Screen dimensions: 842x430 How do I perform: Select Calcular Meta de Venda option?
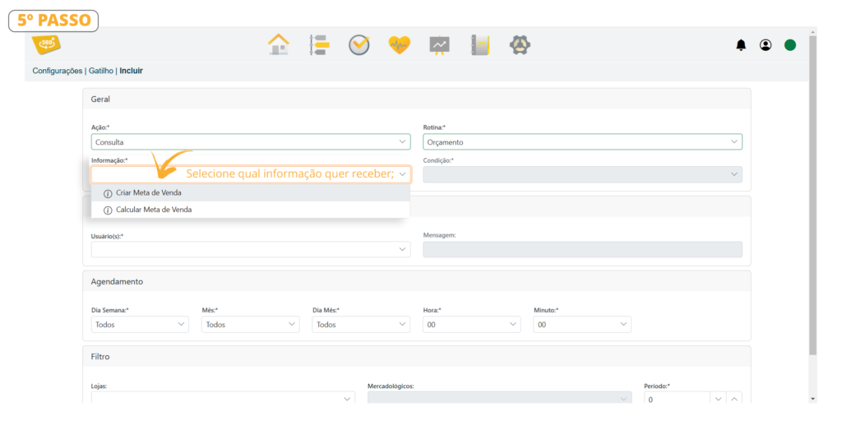tap(250, 210)
